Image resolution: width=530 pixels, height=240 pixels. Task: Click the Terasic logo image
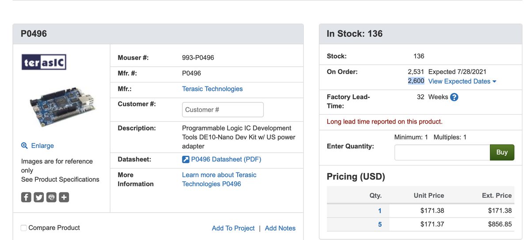click(x=44, y=62)
